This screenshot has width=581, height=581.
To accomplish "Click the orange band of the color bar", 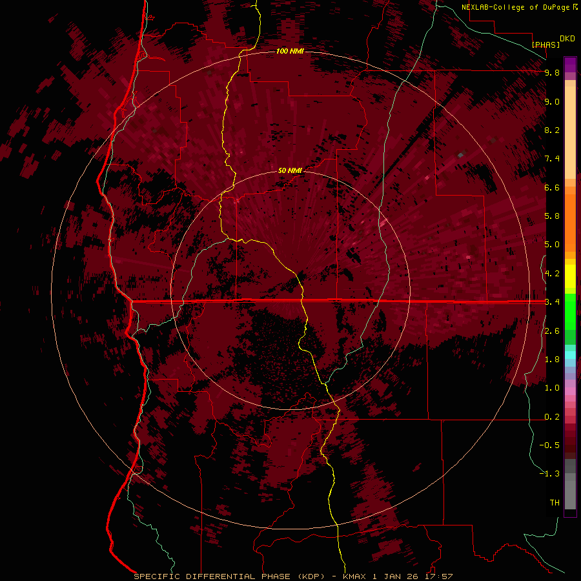I will click(x=570, y=222).
